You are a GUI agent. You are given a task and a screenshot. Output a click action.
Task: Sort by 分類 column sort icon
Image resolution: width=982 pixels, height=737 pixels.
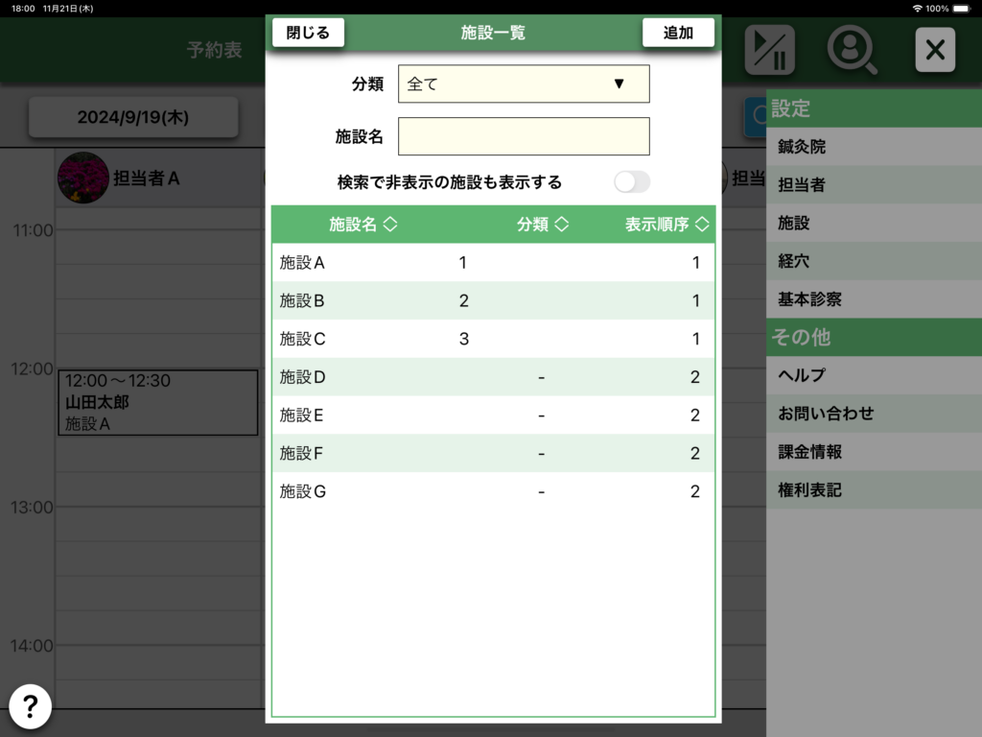562,225
